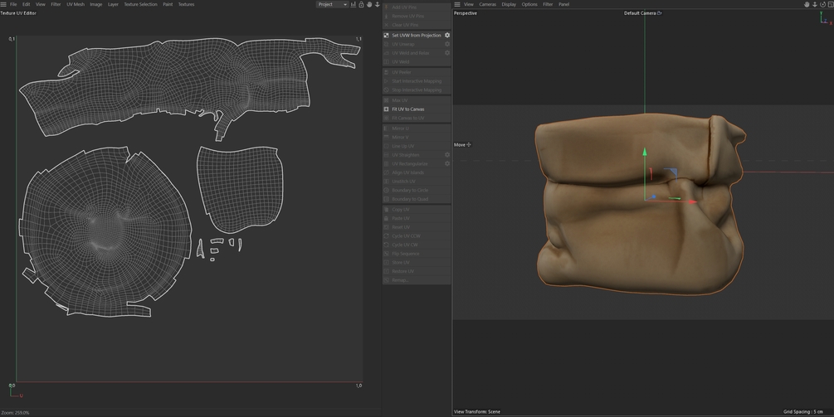
Task: Click Cycle UV CW
Action: coord(417,245)
